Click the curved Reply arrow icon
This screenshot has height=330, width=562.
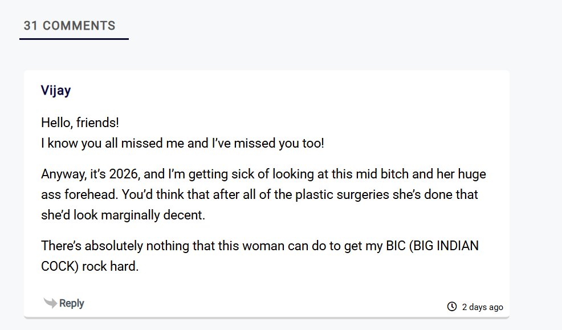50,303
